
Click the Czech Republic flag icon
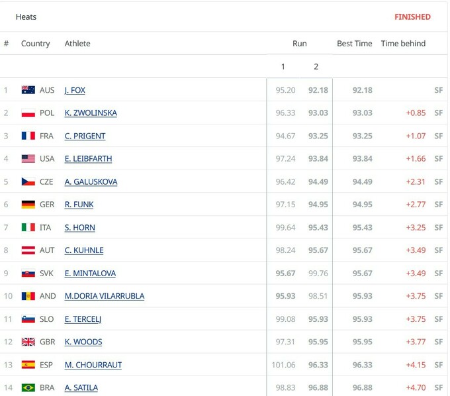click(28, 181)
